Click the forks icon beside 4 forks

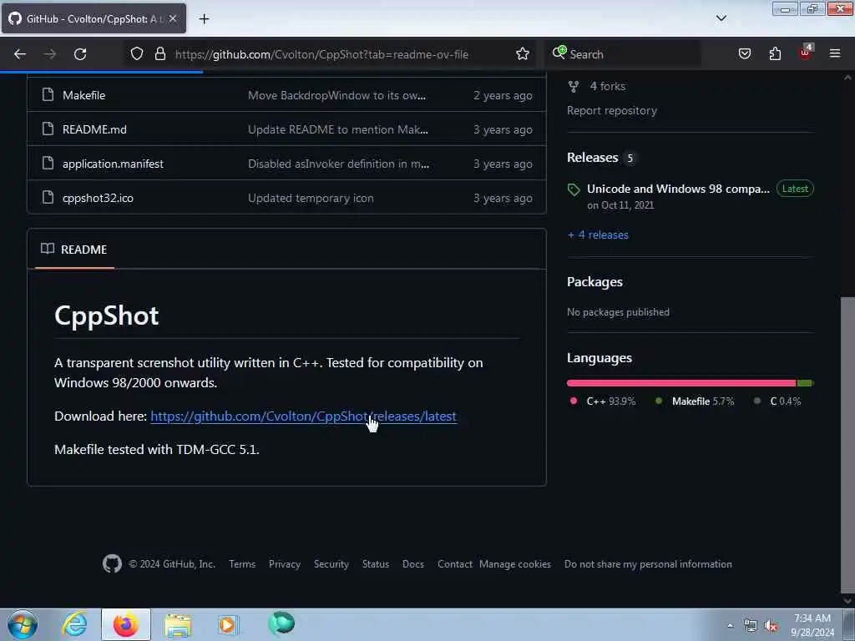573,86
